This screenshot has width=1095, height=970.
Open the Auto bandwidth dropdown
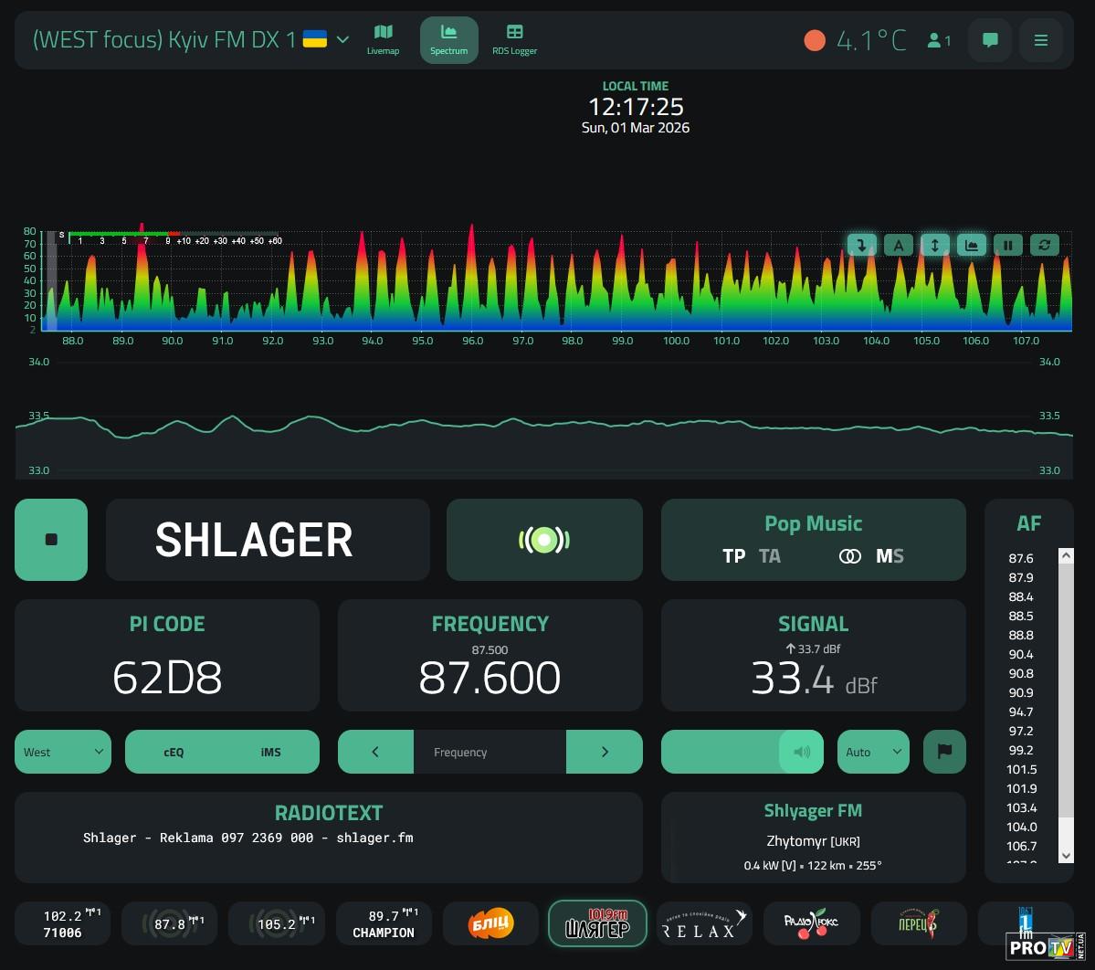[x=872, y=752]
